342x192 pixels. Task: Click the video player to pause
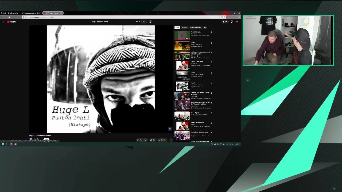101,79
